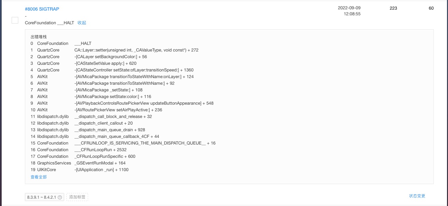448x206 pixels.
Task: Click the 出错堆栈 heading
Action: tap(39, 37)
